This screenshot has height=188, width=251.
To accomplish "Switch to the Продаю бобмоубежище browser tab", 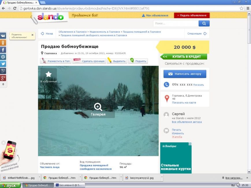I will (x=20, y=3).
